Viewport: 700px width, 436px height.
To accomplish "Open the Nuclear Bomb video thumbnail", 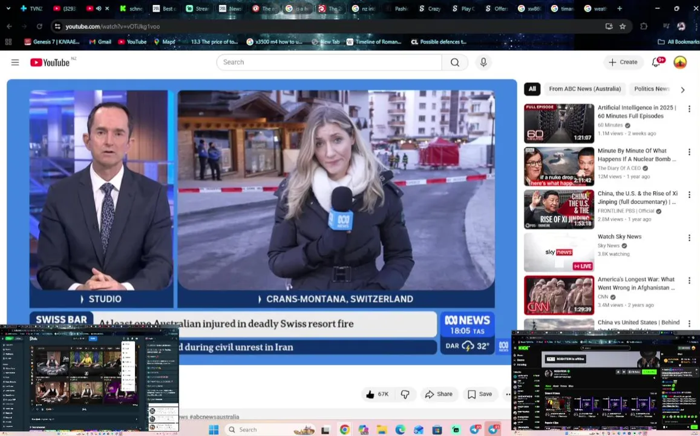I will (x=559, y=166).
